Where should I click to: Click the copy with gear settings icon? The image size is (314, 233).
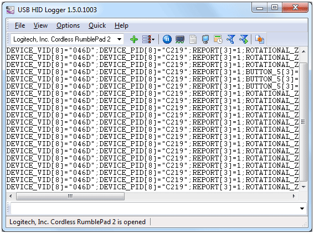point(260,39)
